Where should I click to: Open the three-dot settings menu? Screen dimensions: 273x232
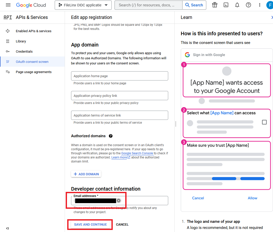pyautogui.click(x=260, y=5)
